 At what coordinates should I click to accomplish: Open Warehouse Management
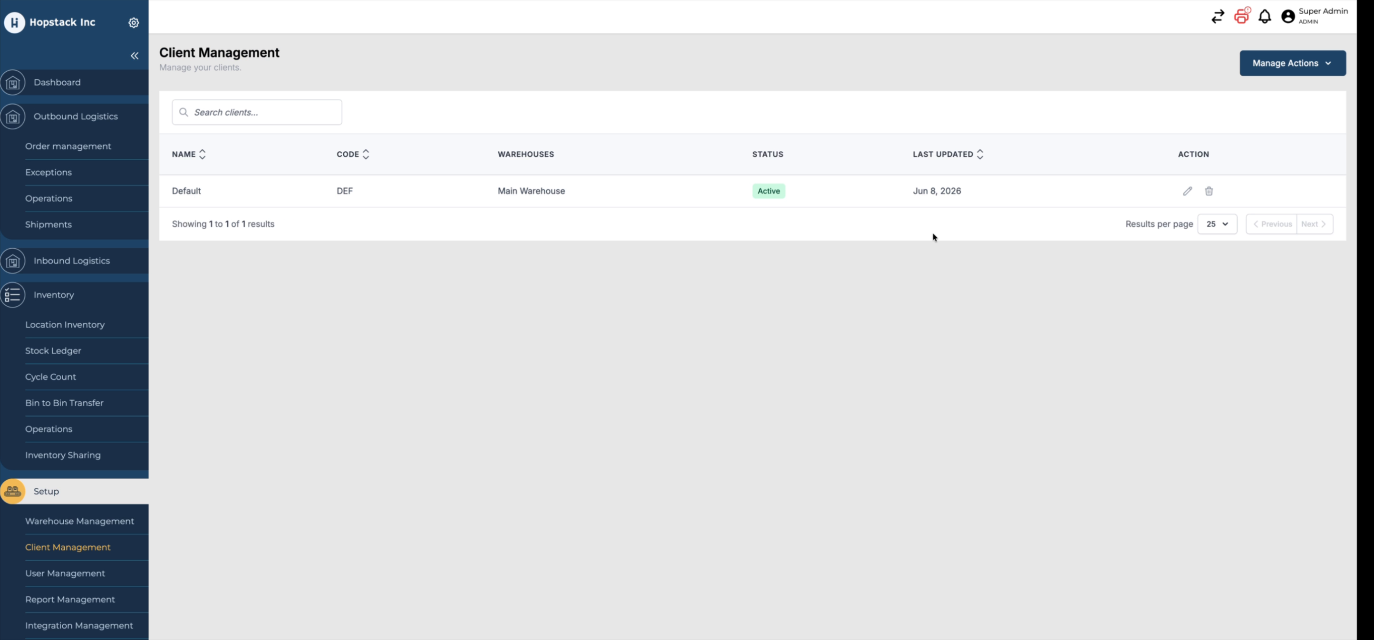[x=79, y=522]
